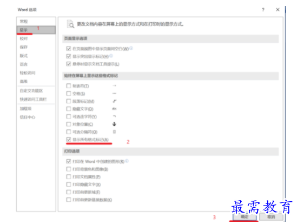
Task: Enable the 可选连字符(Y) optional hyphens checkbox
Action: (x=69, y=116)
